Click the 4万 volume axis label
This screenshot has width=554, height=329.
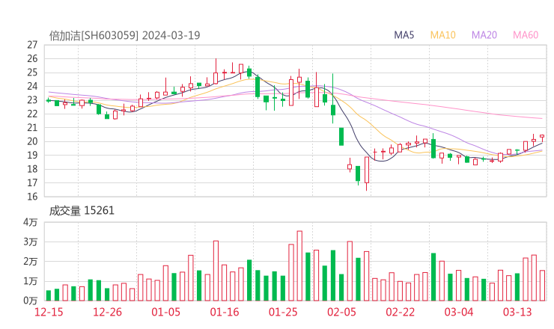coord(31,222)
